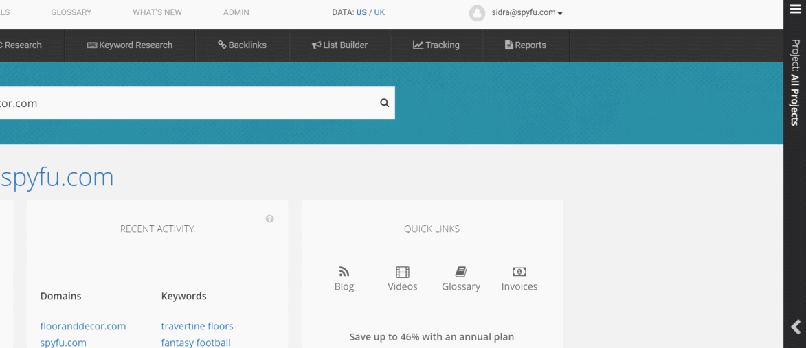The width and height of the screenshot is (806, 348).
Task: Open the Reports tab
Action: [x=526, y=45]
